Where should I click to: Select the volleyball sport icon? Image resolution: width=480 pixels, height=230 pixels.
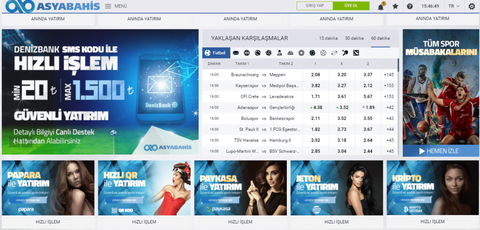(x=269, y=53)
